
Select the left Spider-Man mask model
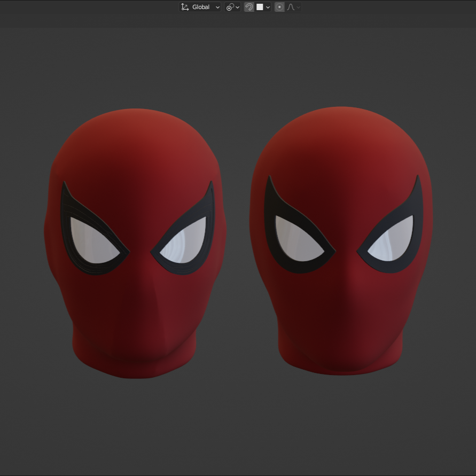(135, 243)
